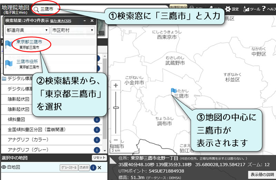The height and width of the screenshot is (180, 276).
Task: Open the ヘルプ help menu
Action: click(269, 9)
